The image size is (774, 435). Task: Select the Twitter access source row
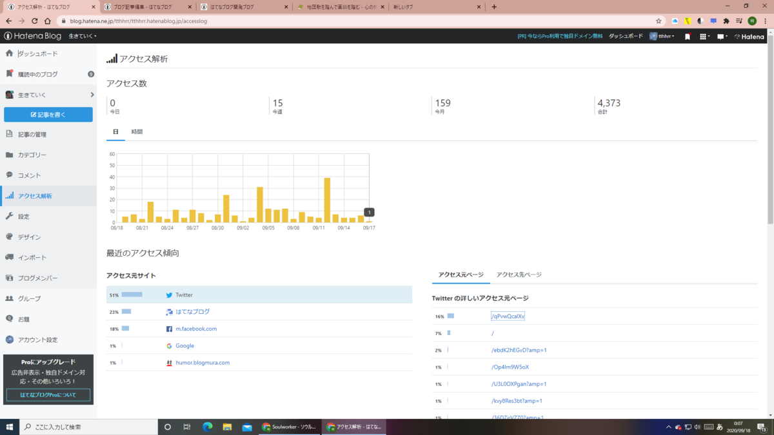(259, 295)
